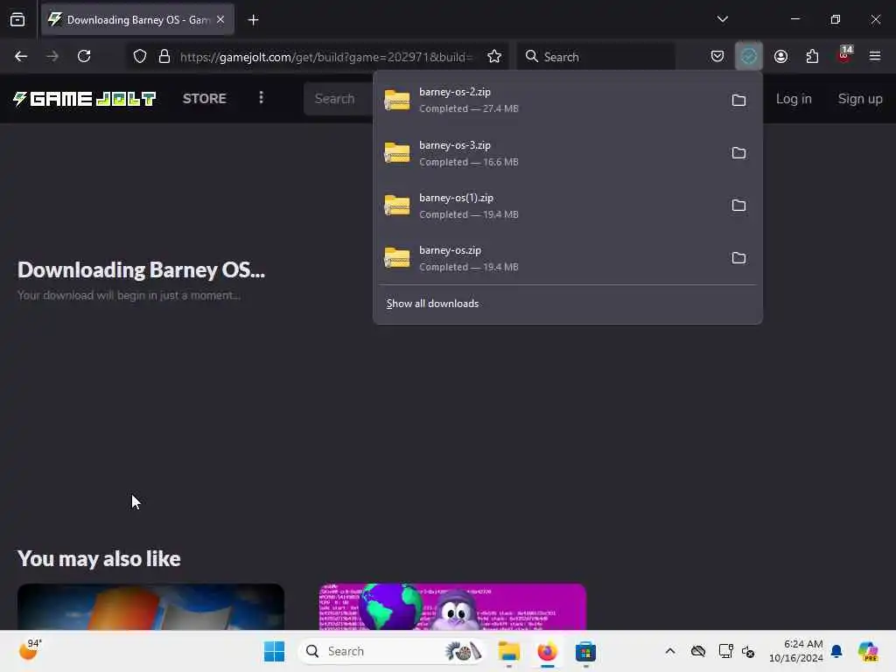Show barney-os-3.zip in folder
The image size is (896, 672).
738,153
